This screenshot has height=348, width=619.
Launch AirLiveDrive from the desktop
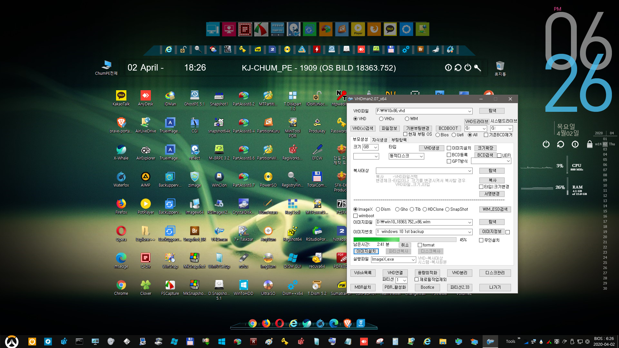pos(145,125)
